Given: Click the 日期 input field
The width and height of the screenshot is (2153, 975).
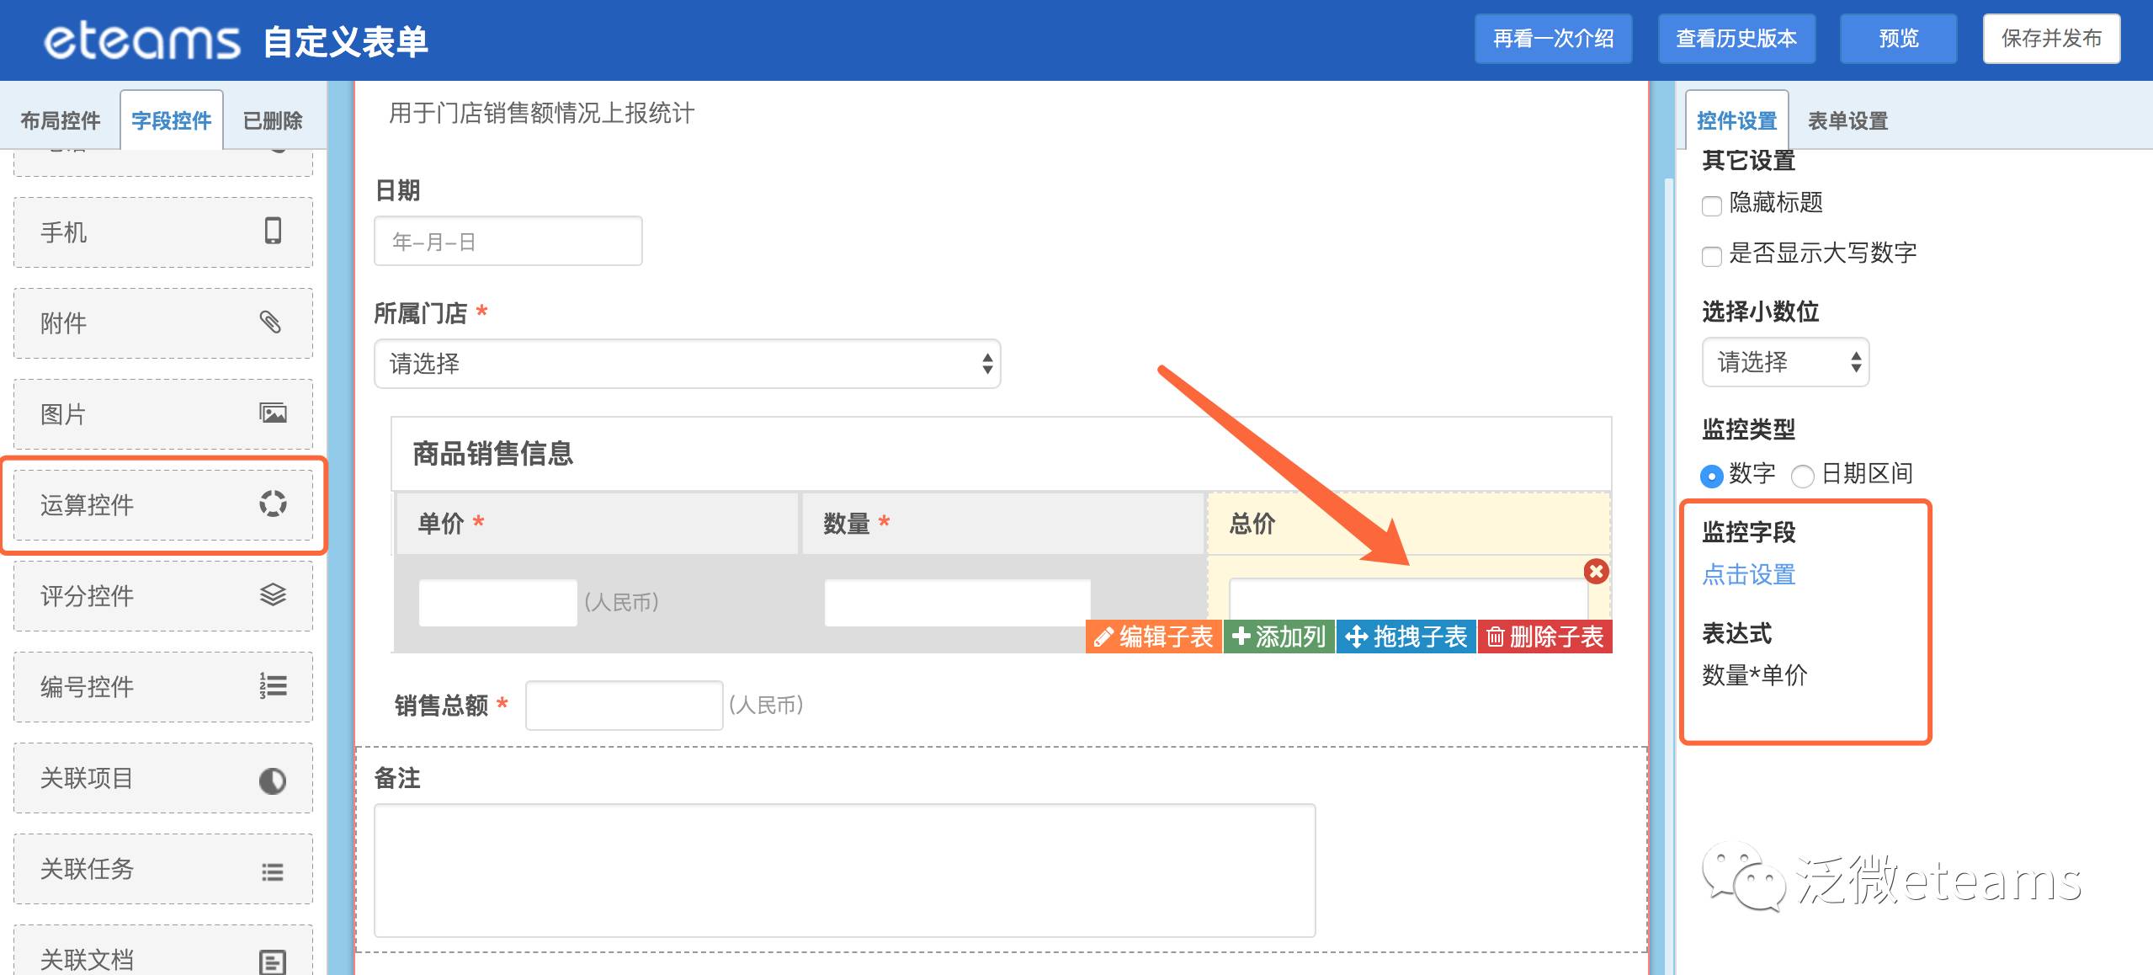Looking at the screenshot, I should point(508,242).
